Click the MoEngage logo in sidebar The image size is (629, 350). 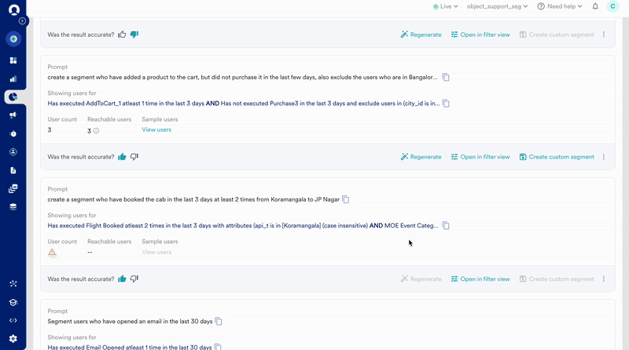13,9
